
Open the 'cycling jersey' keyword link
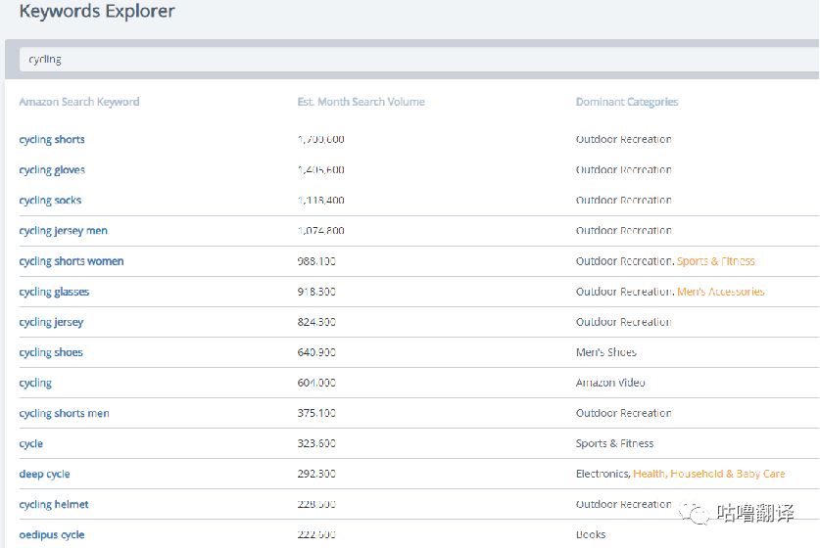(x=51, y=322)
